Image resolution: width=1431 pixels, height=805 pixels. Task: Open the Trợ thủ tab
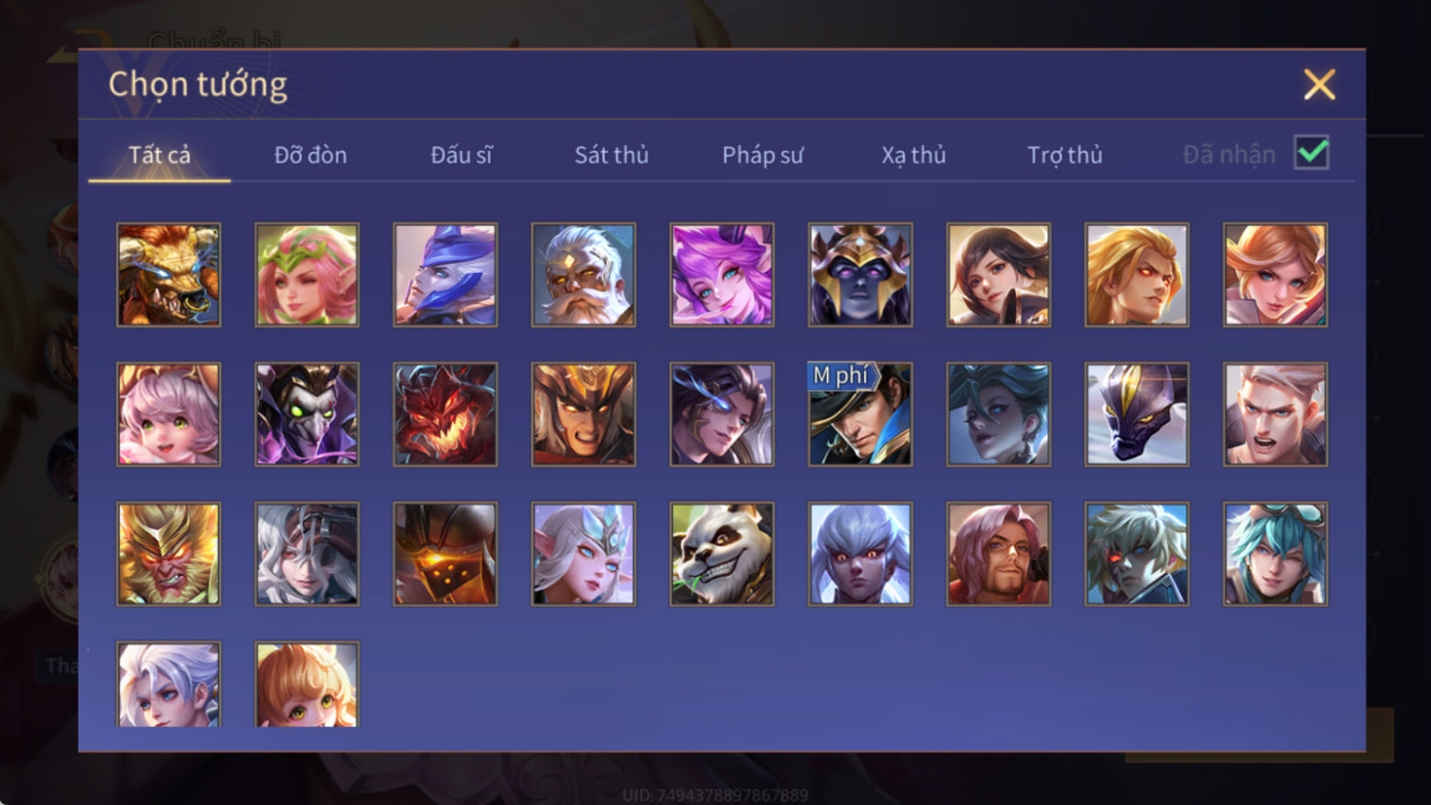1065,155
